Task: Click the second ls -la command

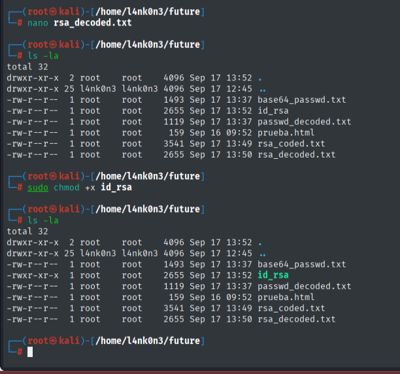Action: click(x=42, y=220)
